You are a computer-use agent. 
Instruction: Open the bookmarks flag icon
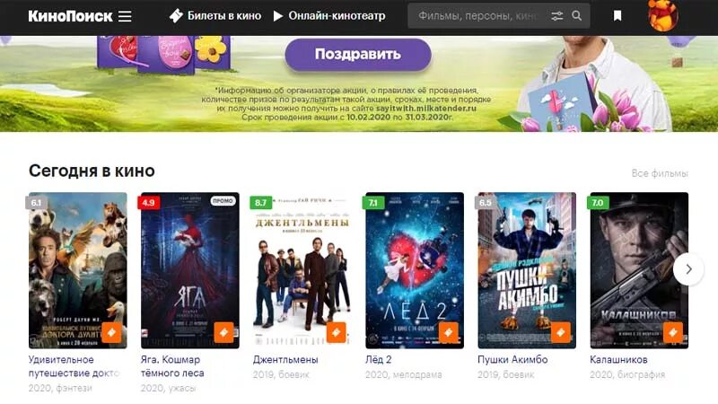click(617, 16)
